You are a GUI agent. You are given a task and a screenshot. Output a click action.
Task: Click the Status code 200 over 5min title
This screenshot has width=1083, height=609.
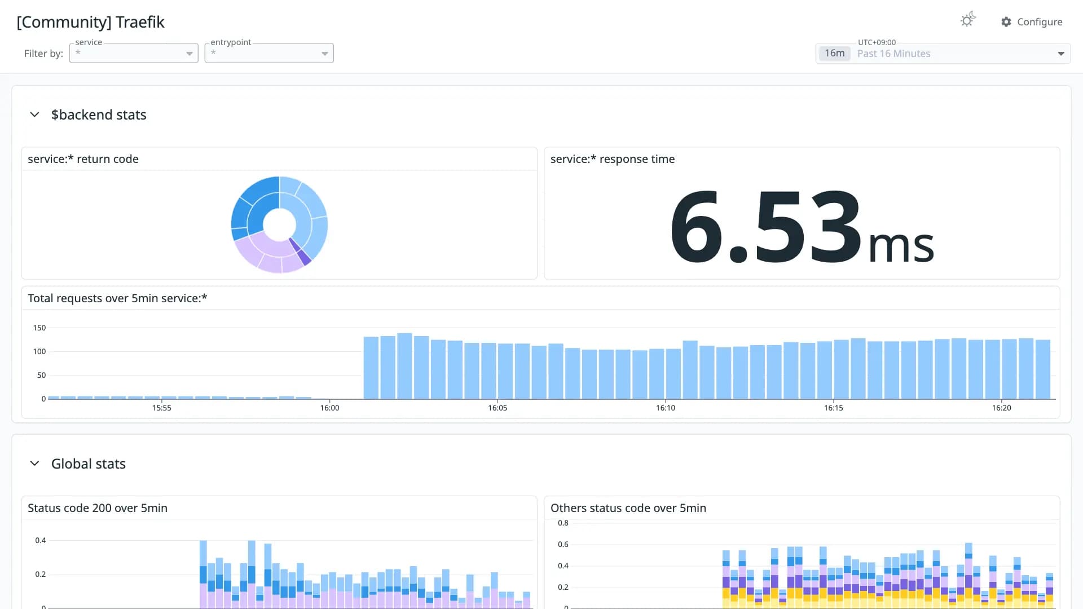pos(98,508)
